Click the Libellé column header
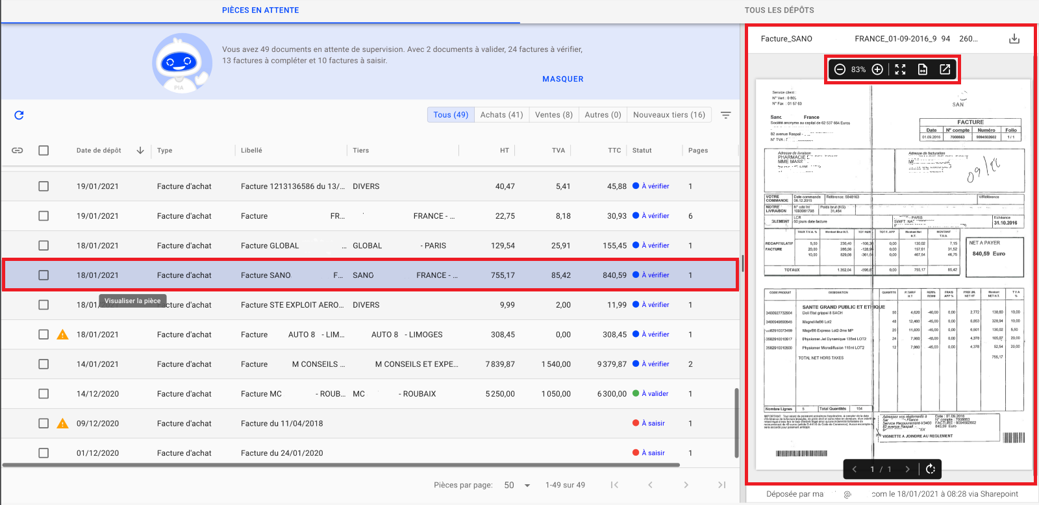This screenshot has width=1039, height=505. tap(251, 151)
